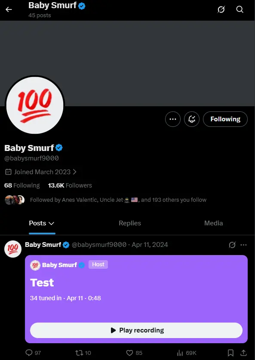
Task: Expand the Joined March 2023 chevron
Action: [x=74, y=172]
